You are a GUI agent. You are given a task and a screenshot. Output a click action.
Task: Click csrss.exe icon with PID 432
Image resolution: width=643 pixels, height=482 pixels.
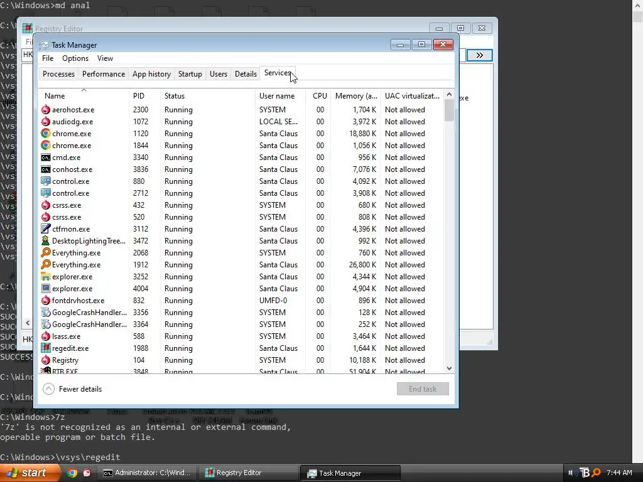tap(45, 205)
